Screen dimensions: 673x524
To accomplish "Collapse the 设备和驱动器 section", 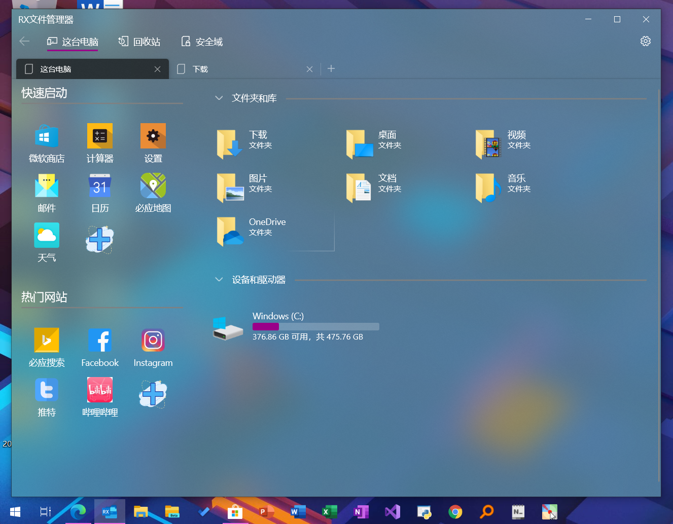I will click(x=219, y=279).
